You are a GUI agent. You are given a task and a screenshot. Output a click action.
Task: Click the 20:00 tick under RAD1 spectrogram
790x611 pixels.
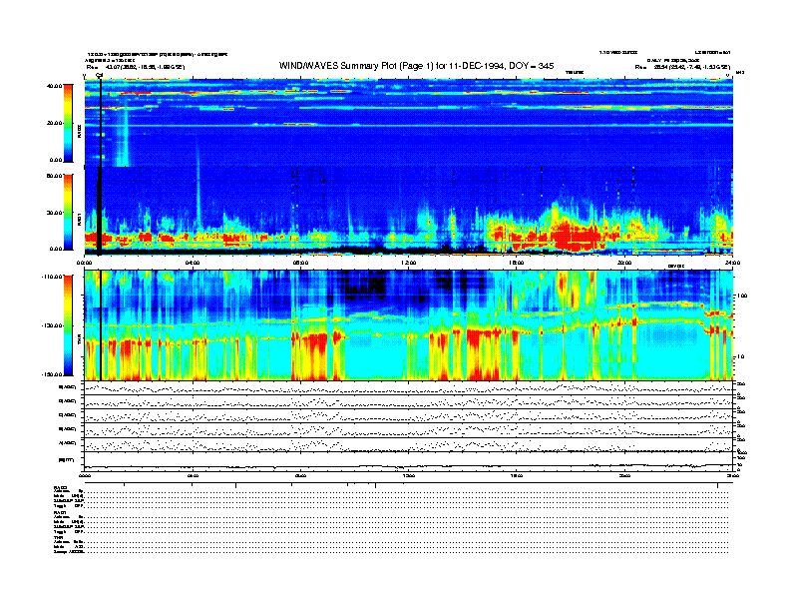(624, 263)
